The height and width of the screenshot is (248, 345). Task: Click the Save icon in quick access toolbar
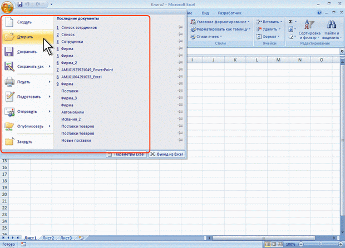pyautogui.click(x=20, y=4)
